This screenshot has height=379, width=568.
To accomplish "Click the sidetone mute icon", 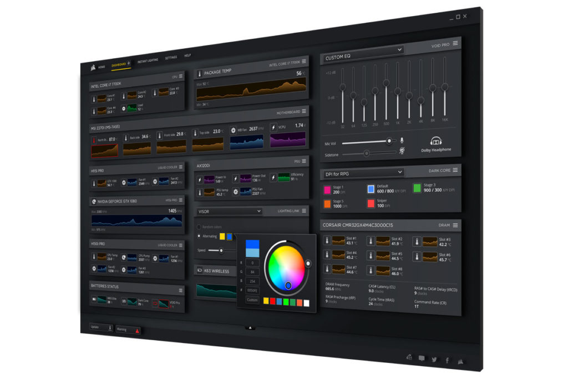I will pos(402,150).
